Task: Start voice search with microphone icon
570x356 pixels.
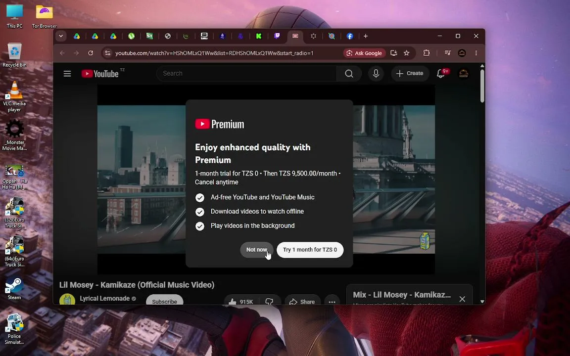Action: pos(376,74)
